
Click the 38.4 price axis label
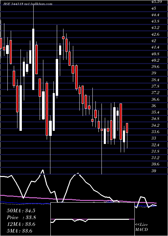click(x=155, y=80)
